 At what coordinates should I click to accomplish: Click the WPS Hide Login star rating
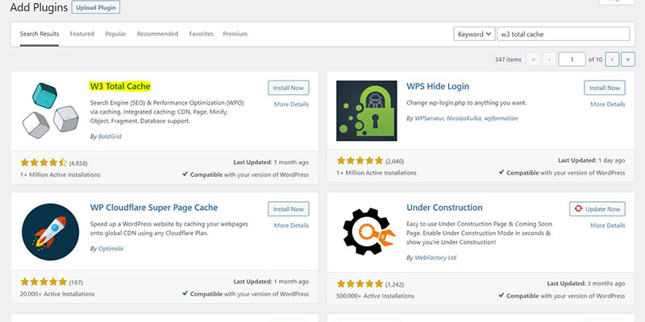360,160
